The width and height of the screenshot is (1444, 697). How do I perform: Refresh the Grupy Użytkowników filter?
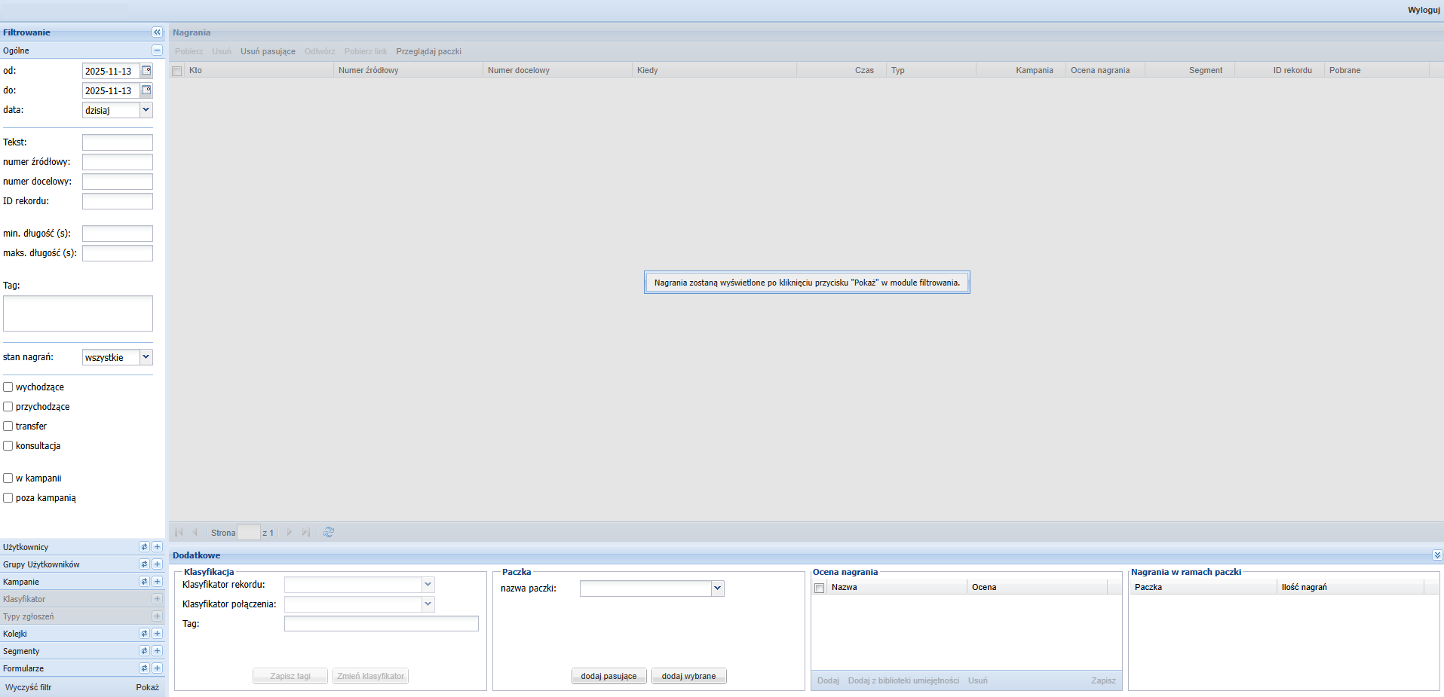pyautogui.click(x=144, y=564)
